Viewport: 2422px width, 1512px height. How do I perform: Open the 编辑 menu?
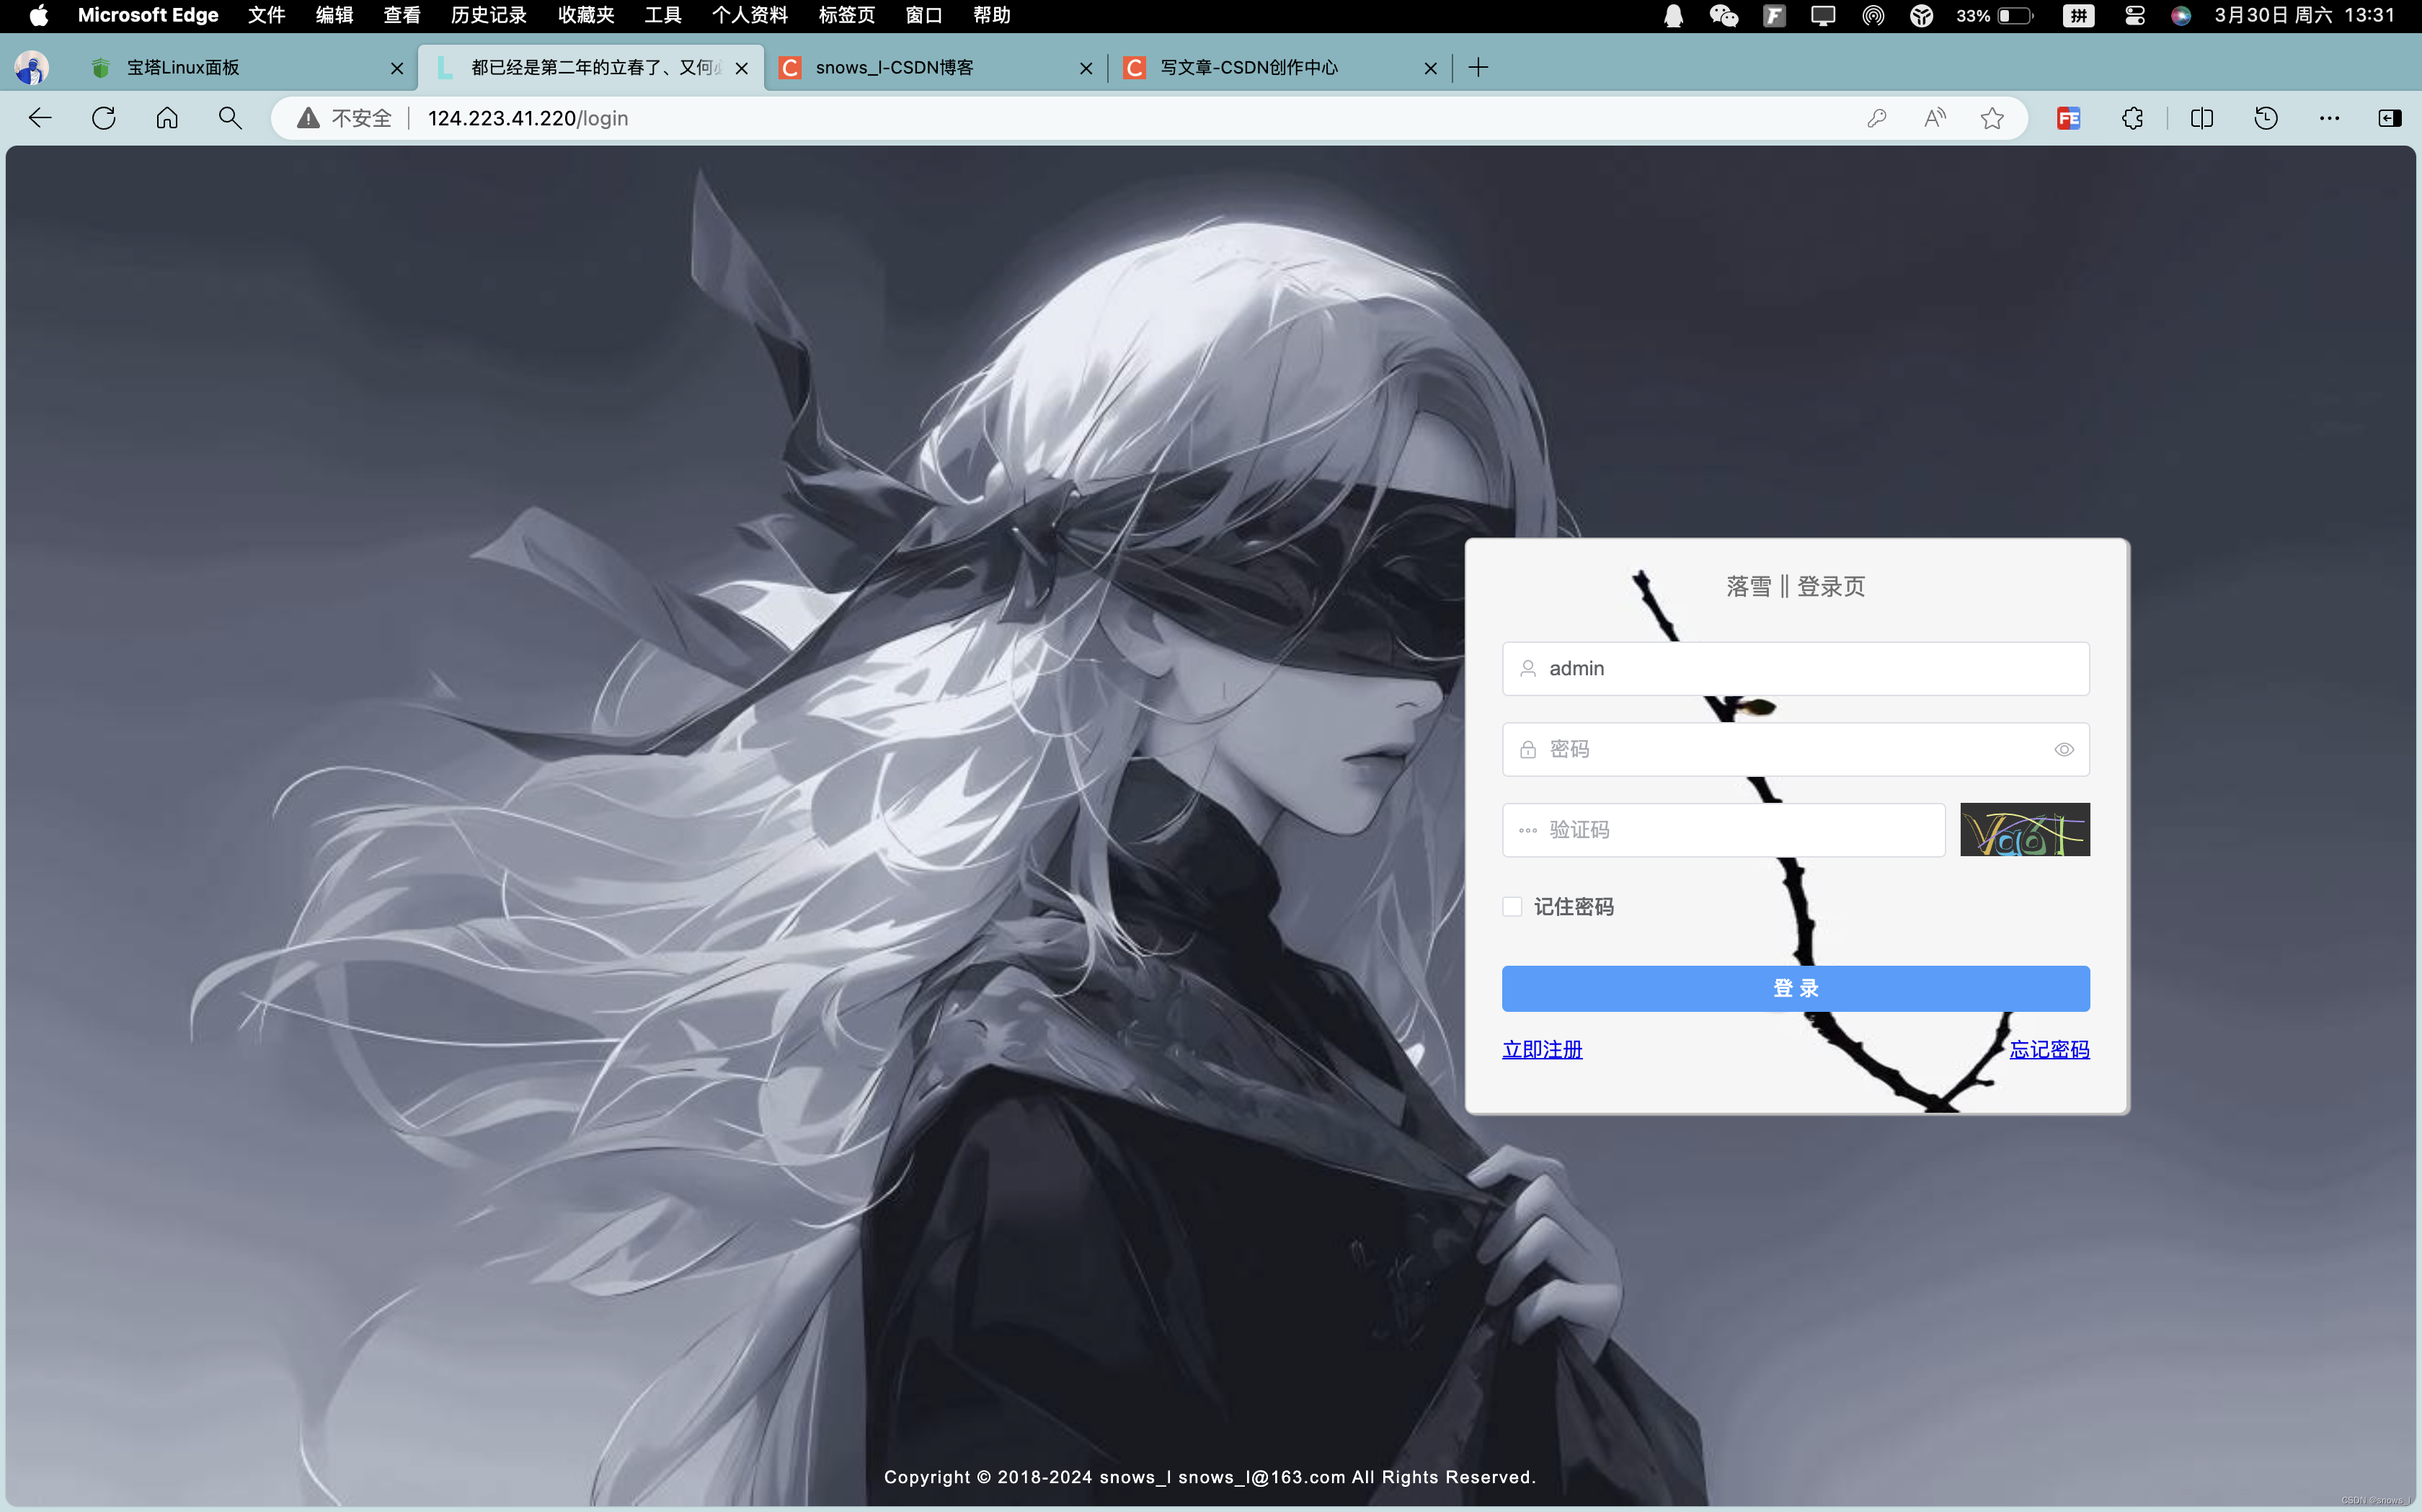tap(334, 15)
